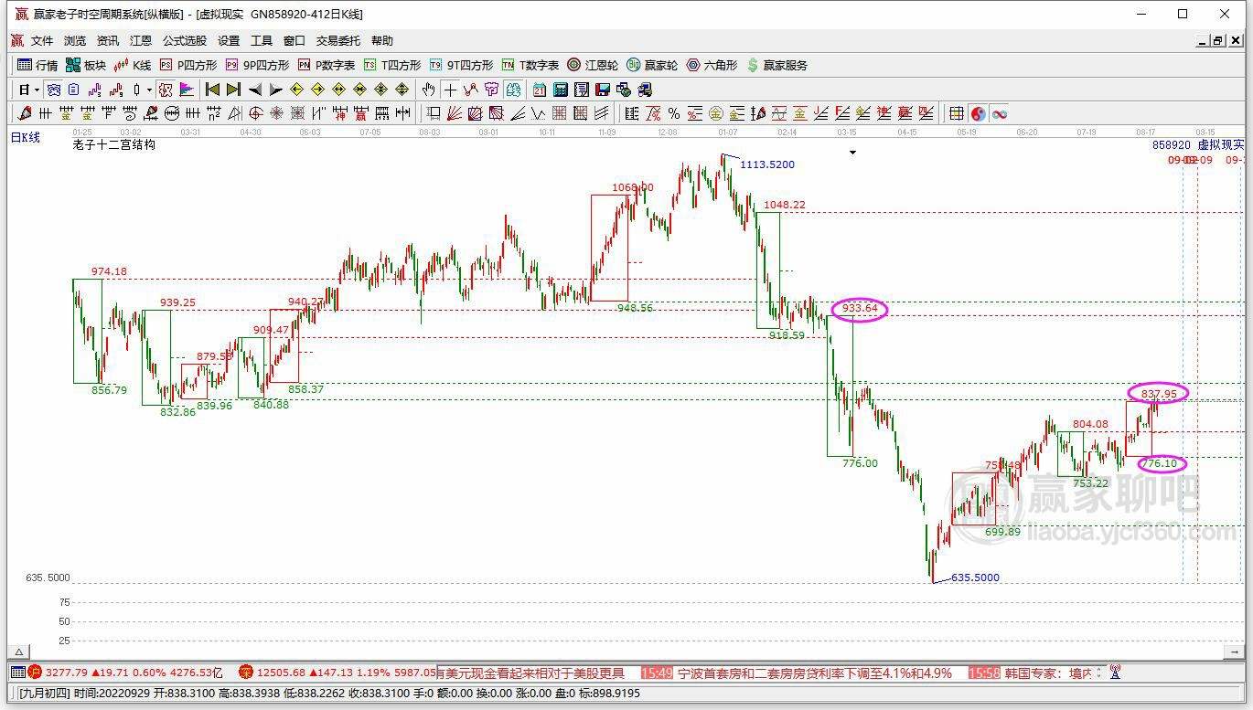The width and height of the screenshot is (1253, 710).
Task: Open the 设置 menu
Action: coord(229,41)
